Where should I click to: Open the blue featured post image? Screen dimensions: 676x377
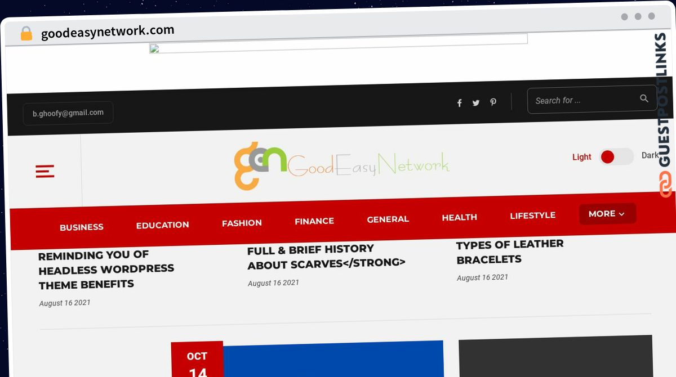[x=333, y=358]
